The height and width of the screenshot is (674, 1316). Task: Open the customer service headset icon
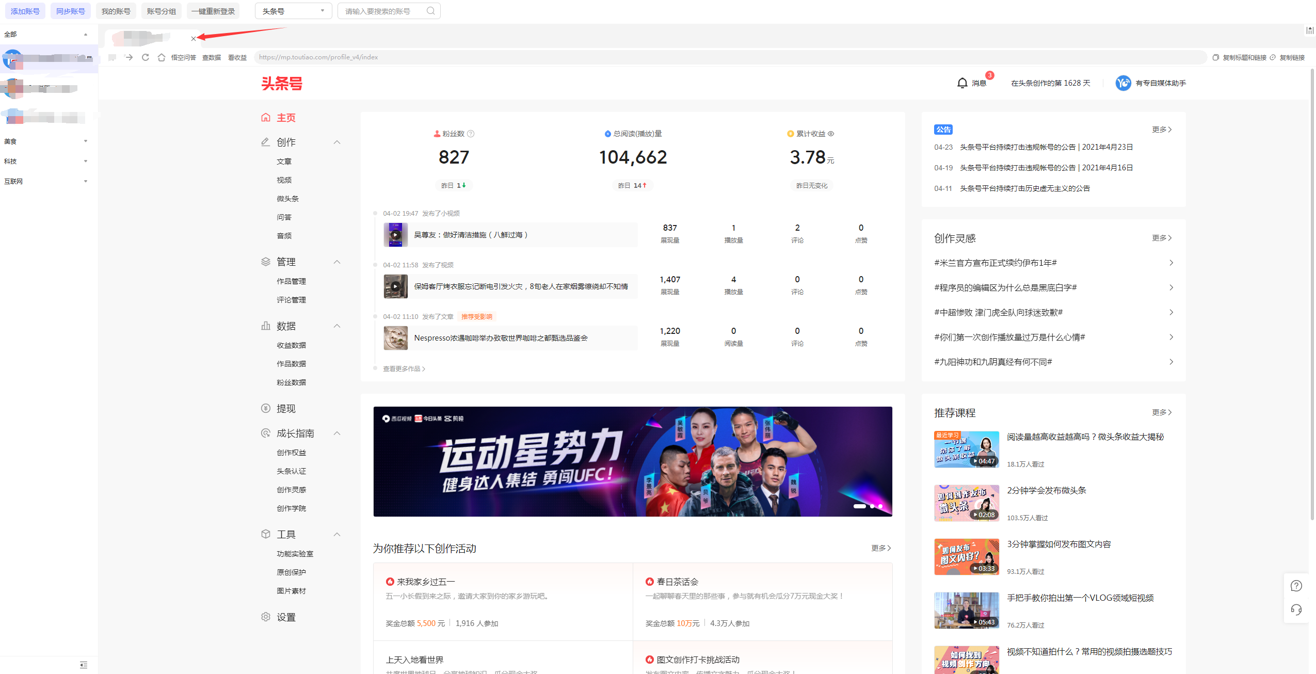[1296, 609]
